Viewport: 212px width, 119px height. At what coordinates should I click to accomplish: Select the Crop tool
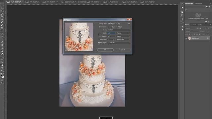[x=2, y=16]
